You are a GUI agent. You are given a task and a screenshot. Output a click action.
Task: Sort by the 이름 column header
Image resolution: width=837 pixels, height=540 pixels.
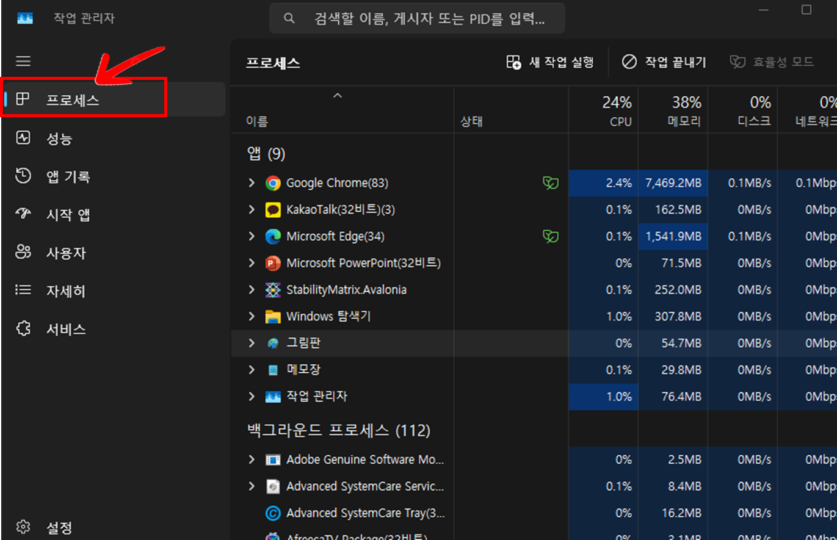[x=342, y=110]
